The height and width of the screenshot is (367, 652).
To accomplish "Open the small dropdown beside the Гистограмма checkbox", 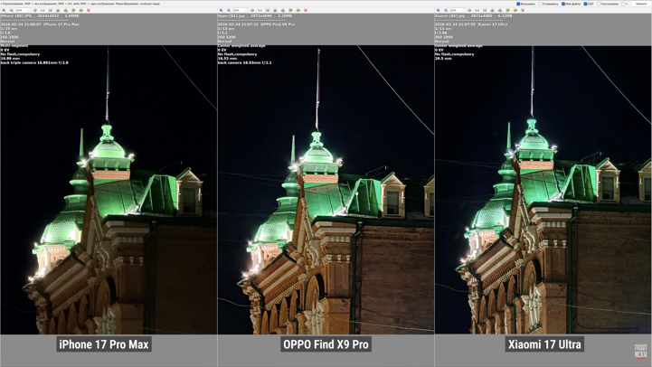I will pos(624,4).
